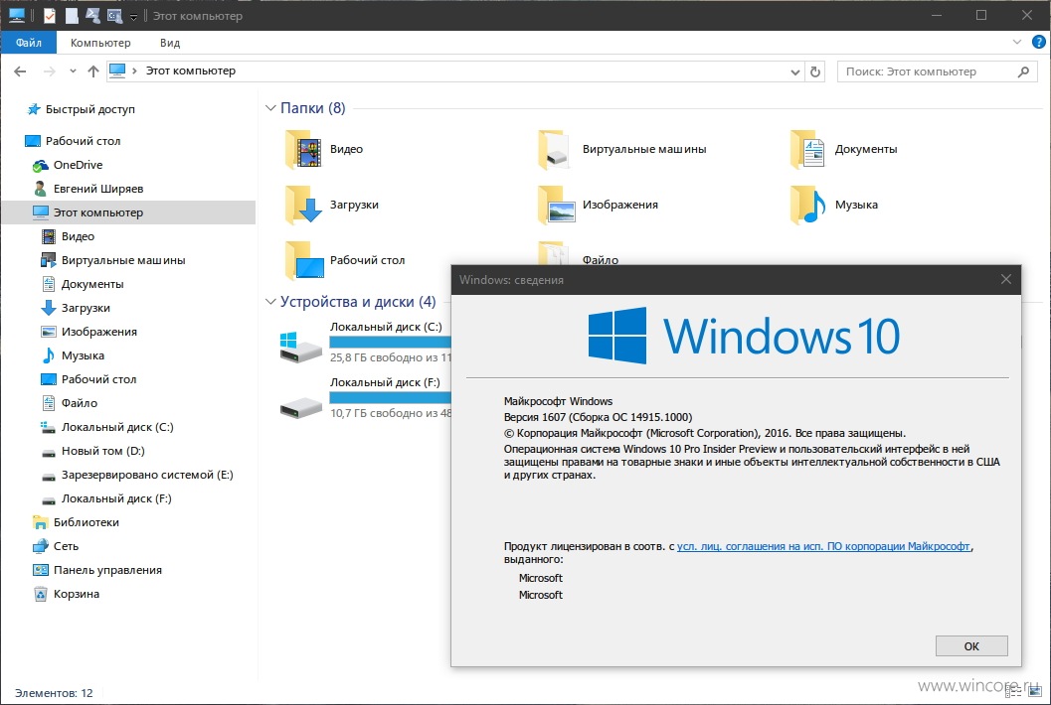The width and height of the screenshot is (1051, 705).
Task: Expand the ribbon with the chevron near Help
Action: pyautogui.click(x=1017, y=42)
